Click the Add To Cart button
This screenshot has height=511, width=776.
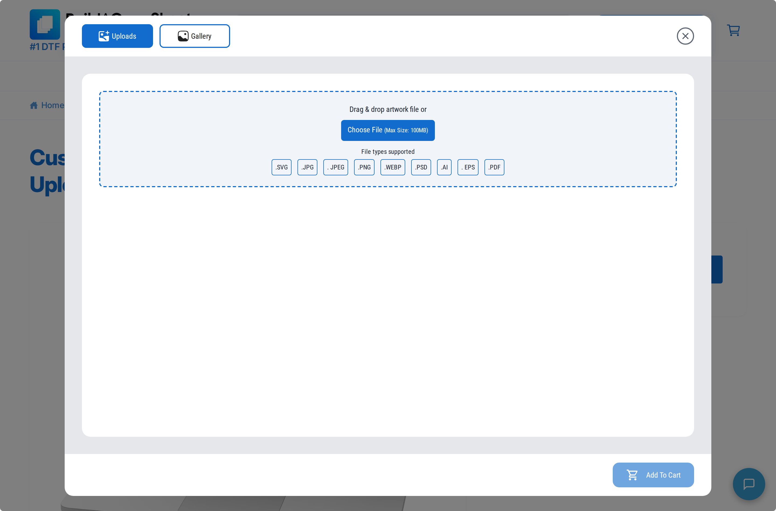[653, 475]
